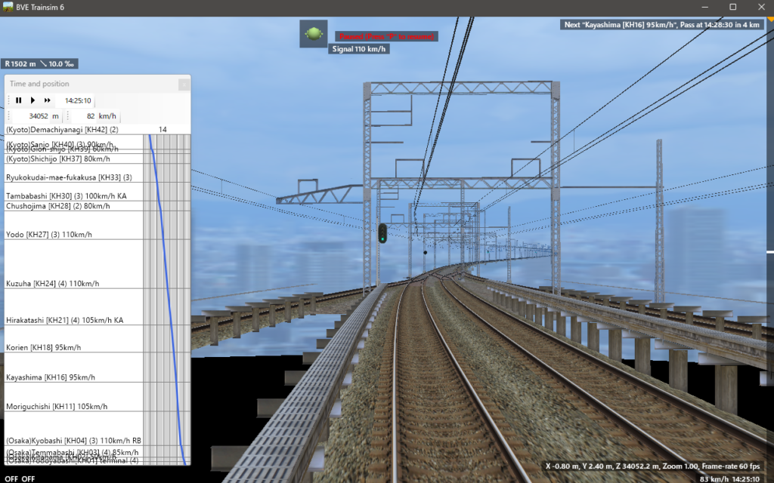Image resolution: width=774 pixels, height=483 pixels.
Task: Click the green driver icon at top
Action: (x=313, y=34)
